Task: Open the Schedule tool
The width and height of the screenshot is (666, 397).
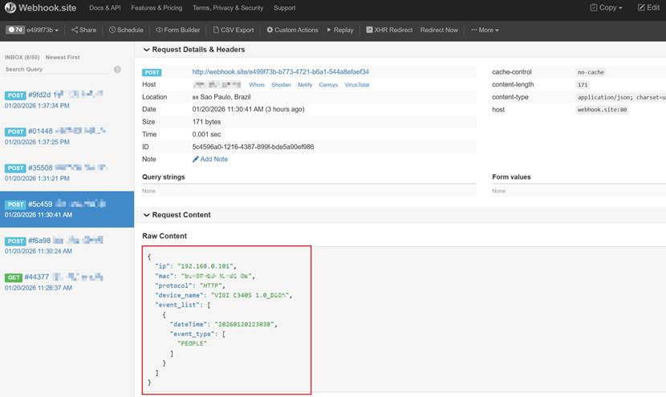Action: click(126, 30)
